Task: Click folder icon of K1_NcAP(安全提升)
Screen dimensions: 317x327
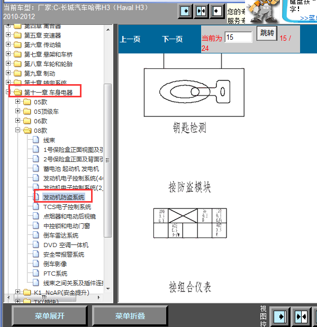Action: (27, 293)
